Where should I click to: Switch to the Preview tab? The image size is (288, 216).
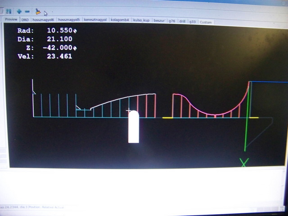[x=11, y=20]
